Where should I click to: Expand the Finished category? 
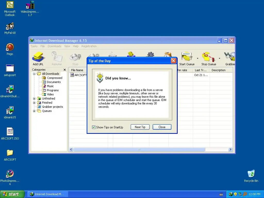pos(34,103)
